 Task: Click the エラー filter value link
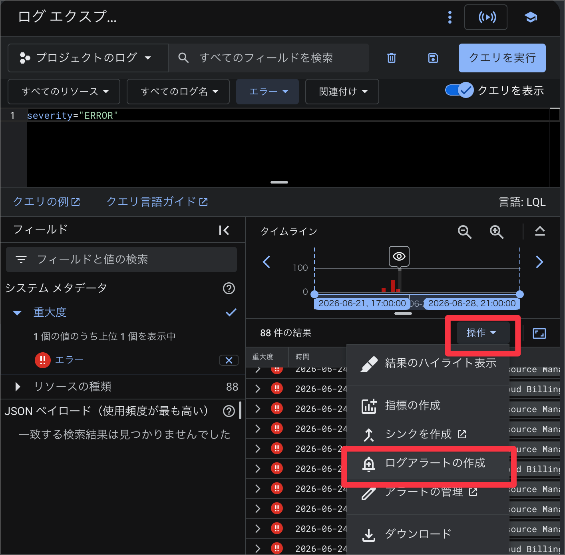pos(69,360)
